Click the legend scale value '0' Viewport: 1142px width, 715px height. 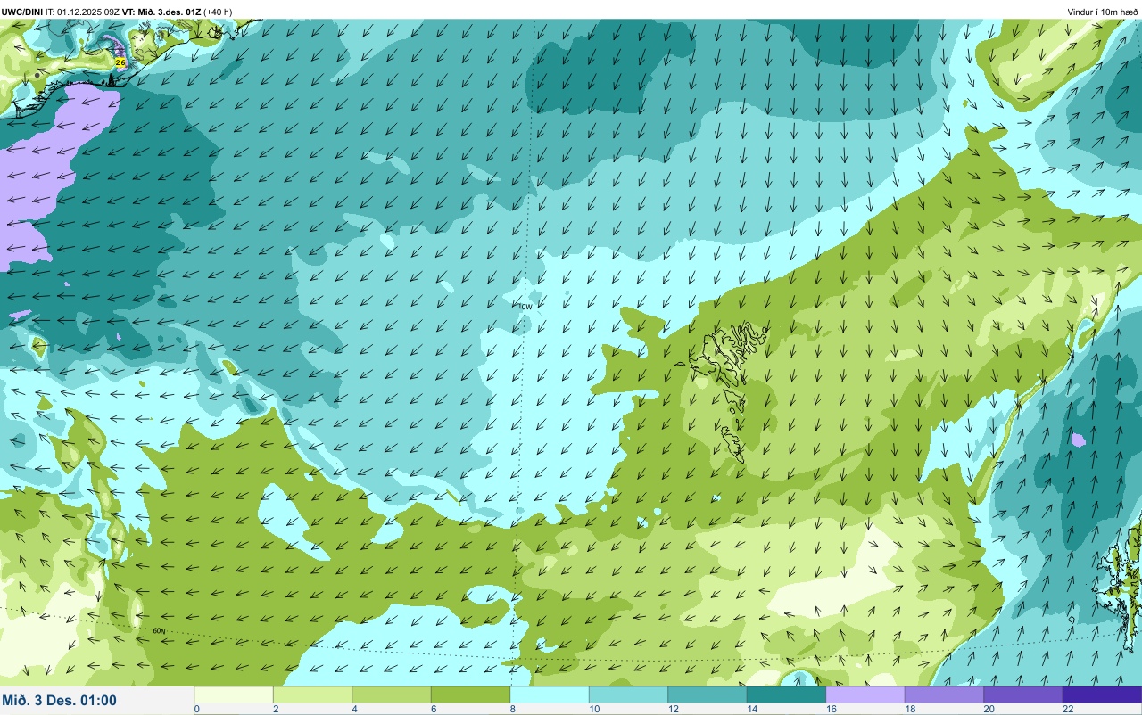pyautogui.click(x=196, y=709)
